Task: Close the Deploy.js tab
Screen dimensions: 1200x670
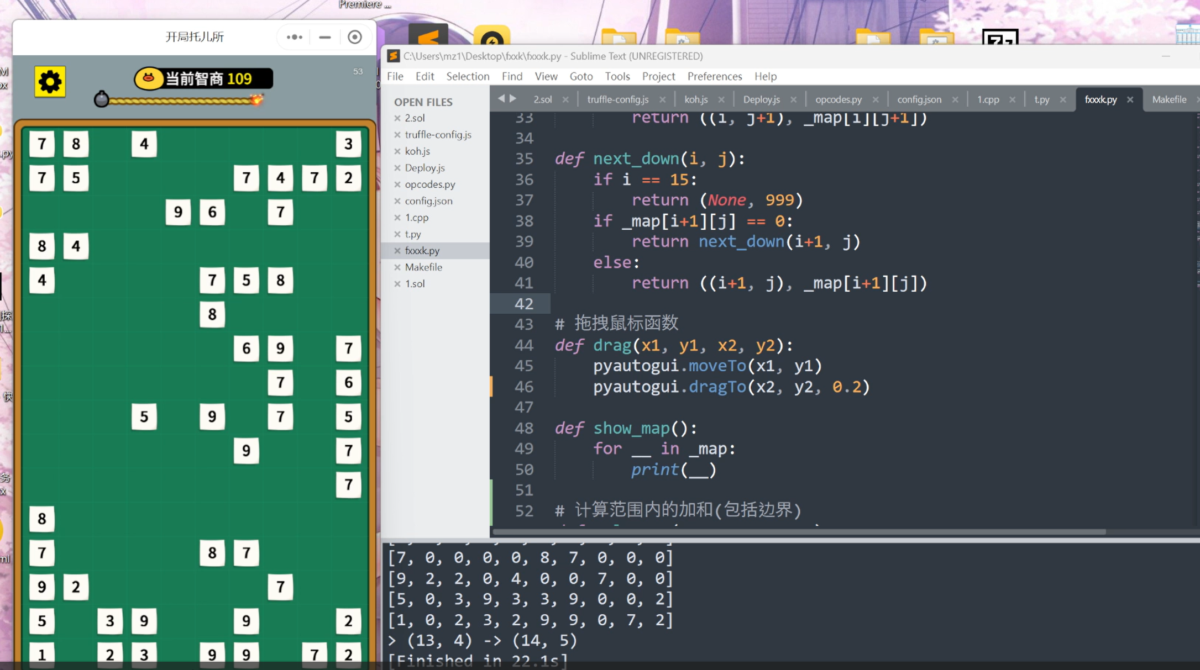Action: [x=793, y=99]
